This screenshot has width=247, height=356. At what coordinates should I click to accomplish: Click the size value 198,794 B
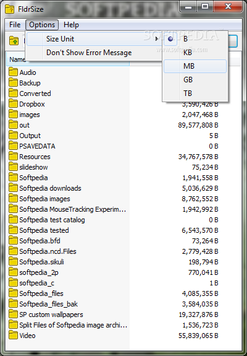[x=203, y=262]
